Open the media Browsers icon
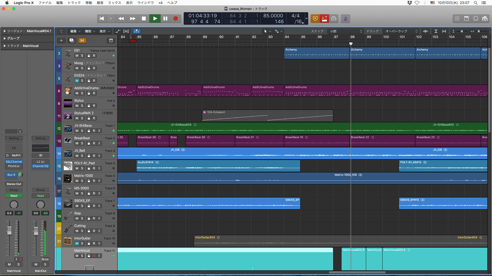492x276 pixels. click(485, 18)
